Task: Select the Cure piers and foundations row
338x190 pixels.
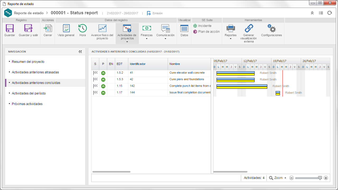Action: (x=151, y=79)
